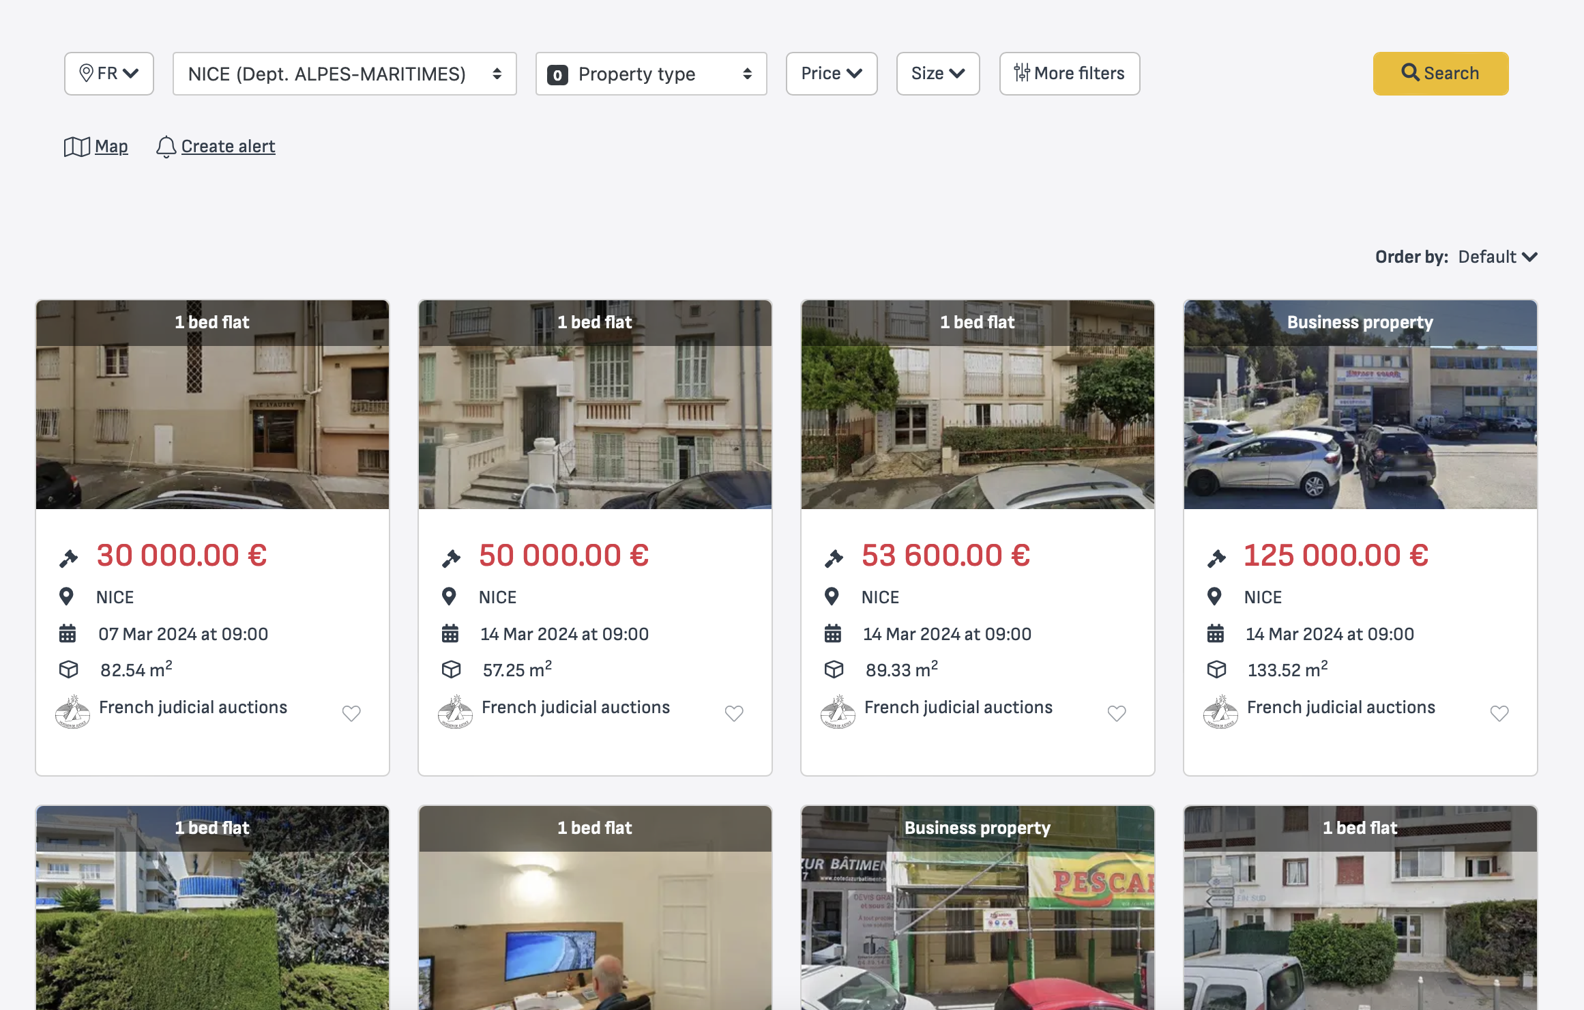Click the 133.52 m² size text
Image resolution: width=1584 pixels, height=1010 pixels.
pyautogui.click(x=1288, y=669)
